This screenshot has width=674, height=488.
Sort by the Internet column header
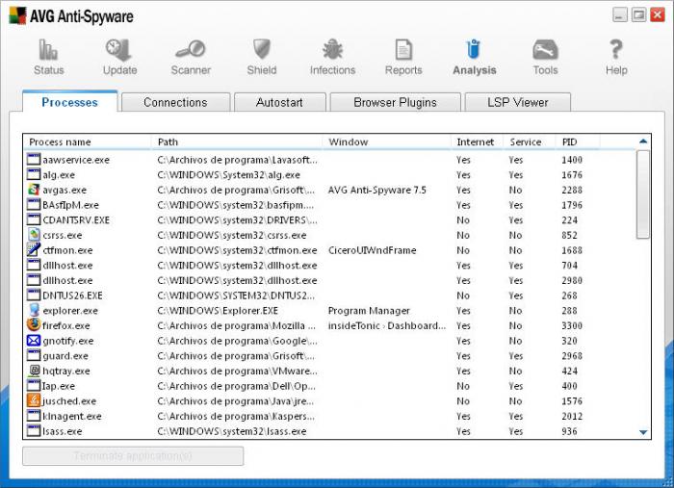click(476, 141)
